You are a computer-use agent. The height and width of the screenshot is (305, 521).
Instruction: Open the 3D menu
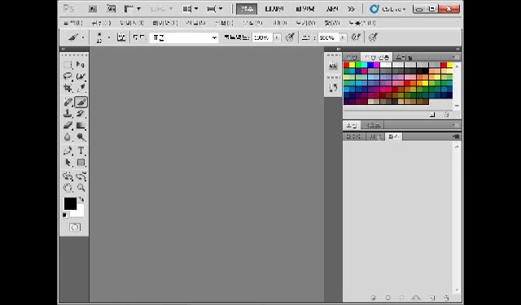(x=278, y=23)
